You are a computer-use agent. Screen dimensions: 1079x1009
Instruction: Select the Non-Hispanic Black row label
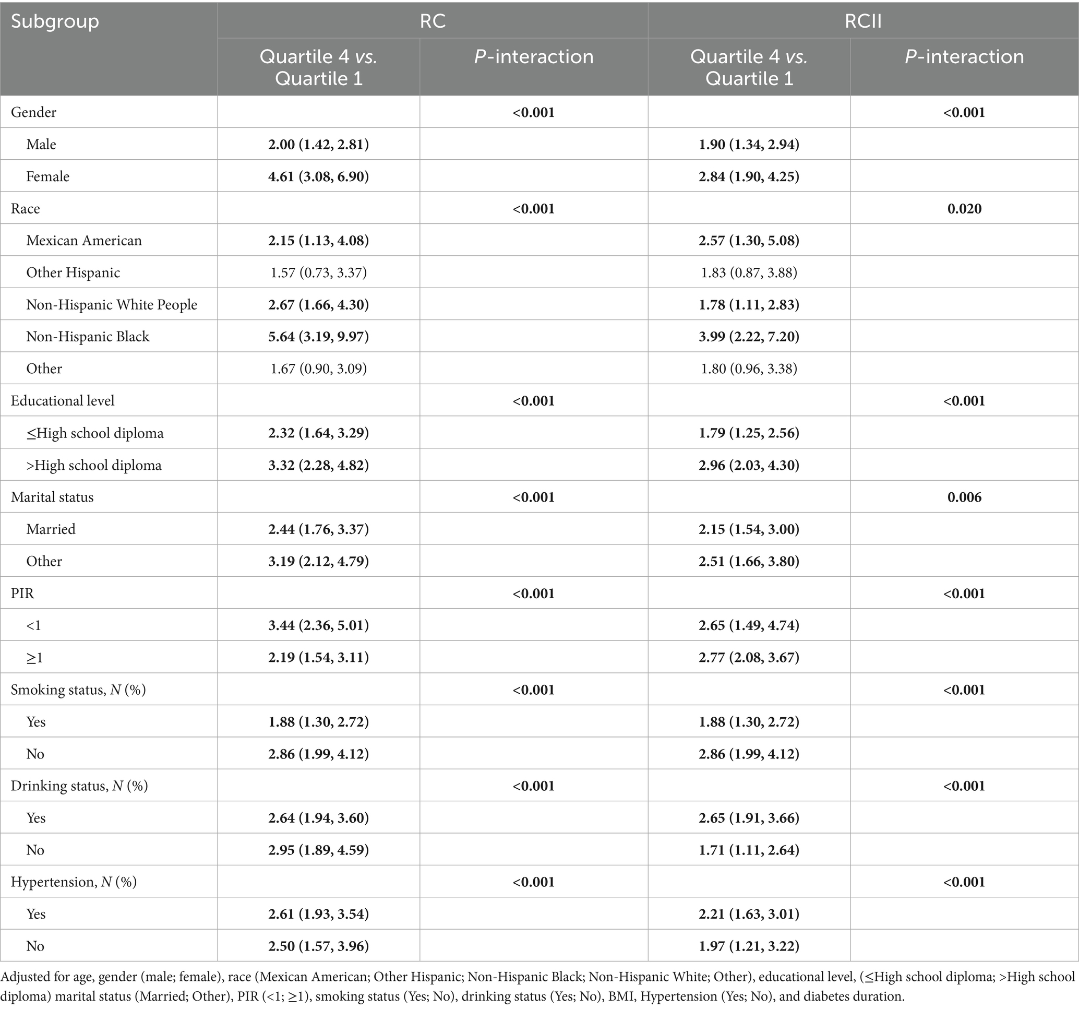[87, 337]
